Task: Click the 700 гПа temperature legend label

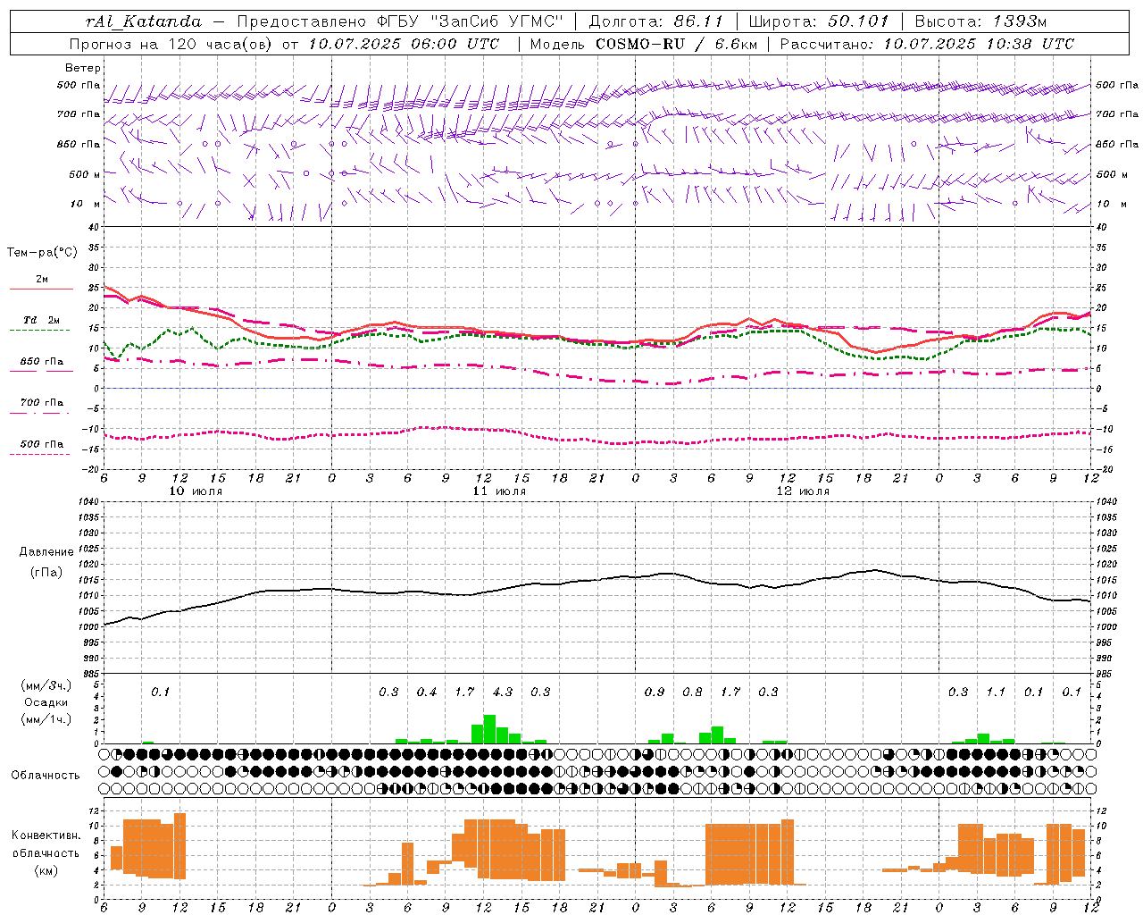Action: [x=42, y=403]
